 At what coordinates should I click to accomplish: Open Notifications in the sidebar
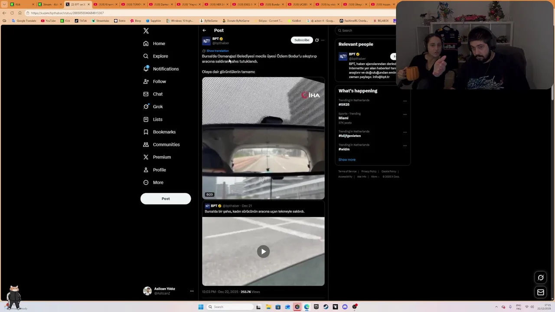(x=161, y=69)
